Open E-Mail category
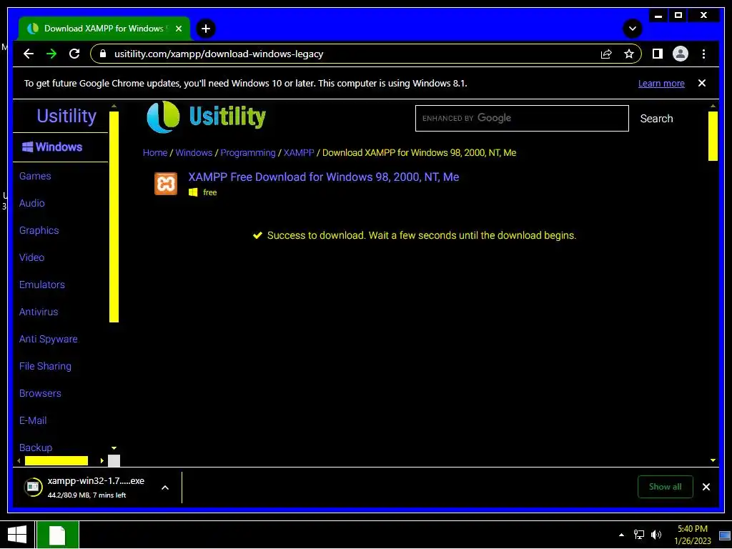This screenshot has height=549, width=732. coord(33,420)
